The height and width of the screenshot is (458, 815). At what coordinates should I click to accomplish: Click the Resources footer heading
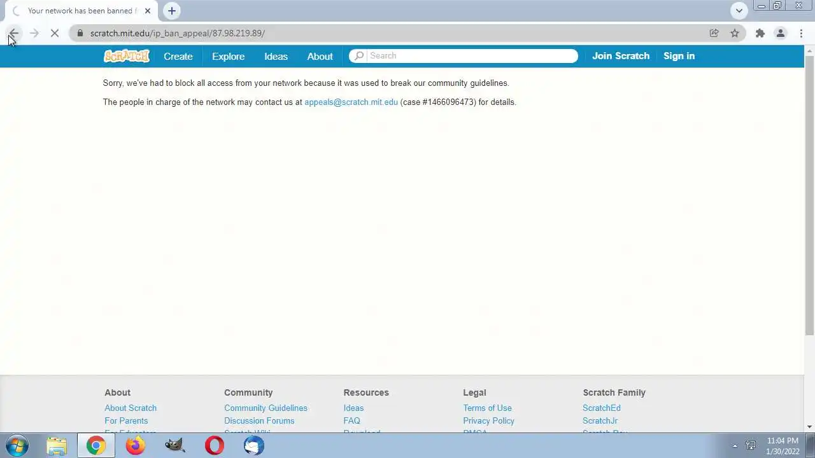pos(366,392)
